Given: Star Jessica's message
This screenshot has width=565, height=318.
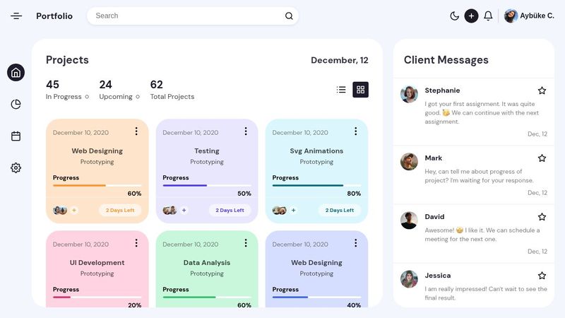Looking at the screenshot, I should point(542,276).
